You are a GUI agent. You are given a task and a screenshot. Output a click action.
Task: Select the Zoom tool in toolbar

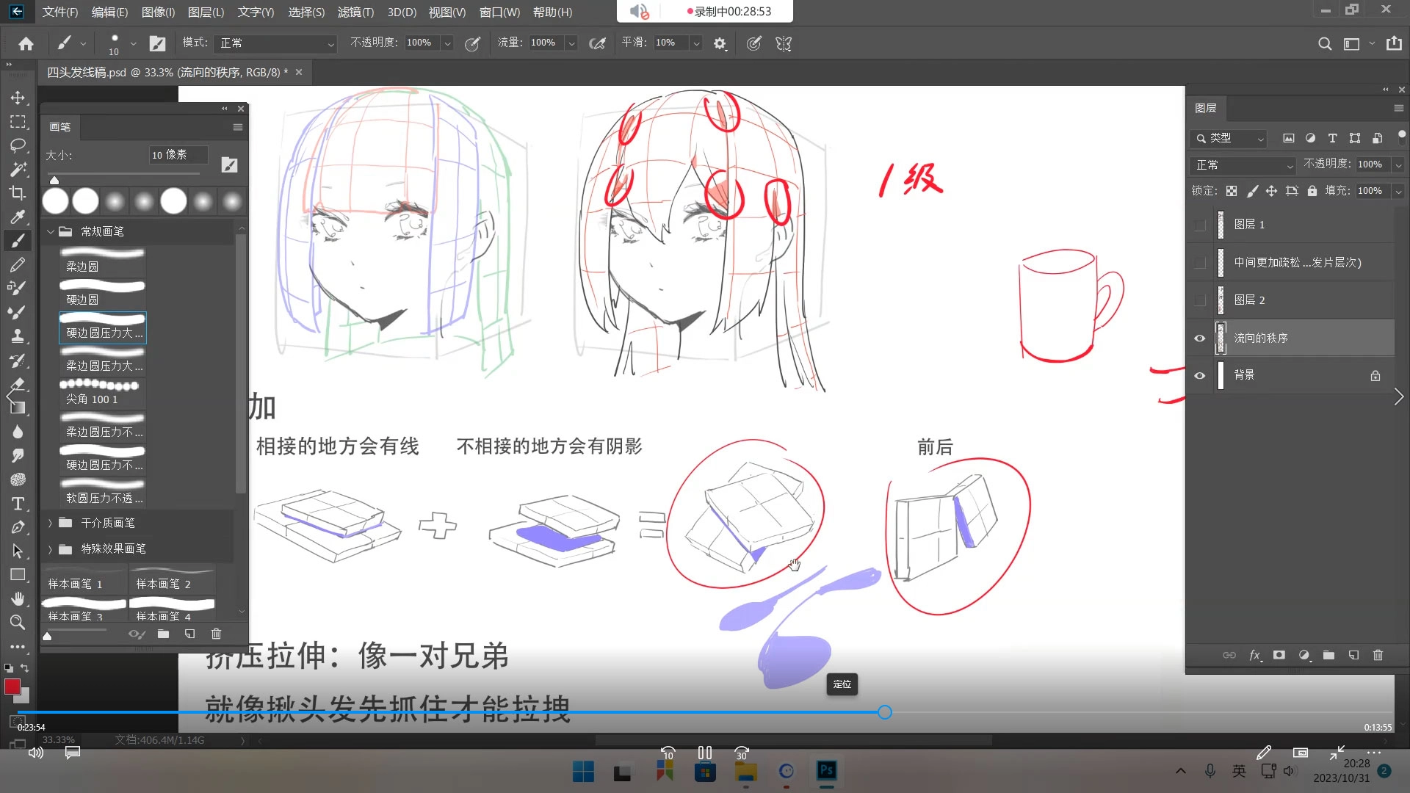click(18, 623)
